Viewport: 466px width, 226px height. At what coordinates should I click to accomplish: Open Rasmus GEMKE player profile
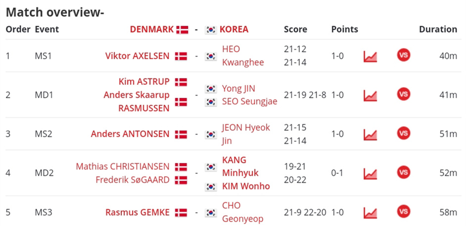coord(138,212)
